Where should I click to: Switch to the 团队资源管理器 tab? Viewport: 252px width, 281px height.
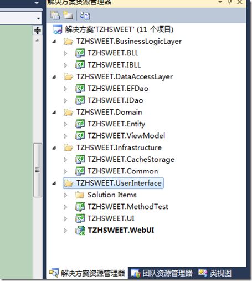[162, 273]
